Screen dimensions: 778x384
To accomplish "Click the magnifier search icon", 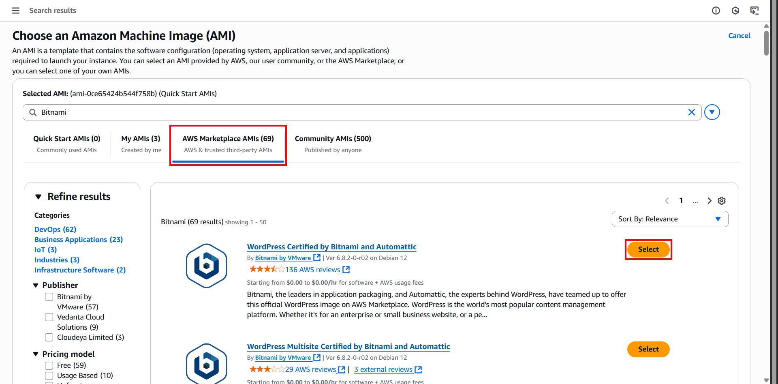I will pos(33,112).
